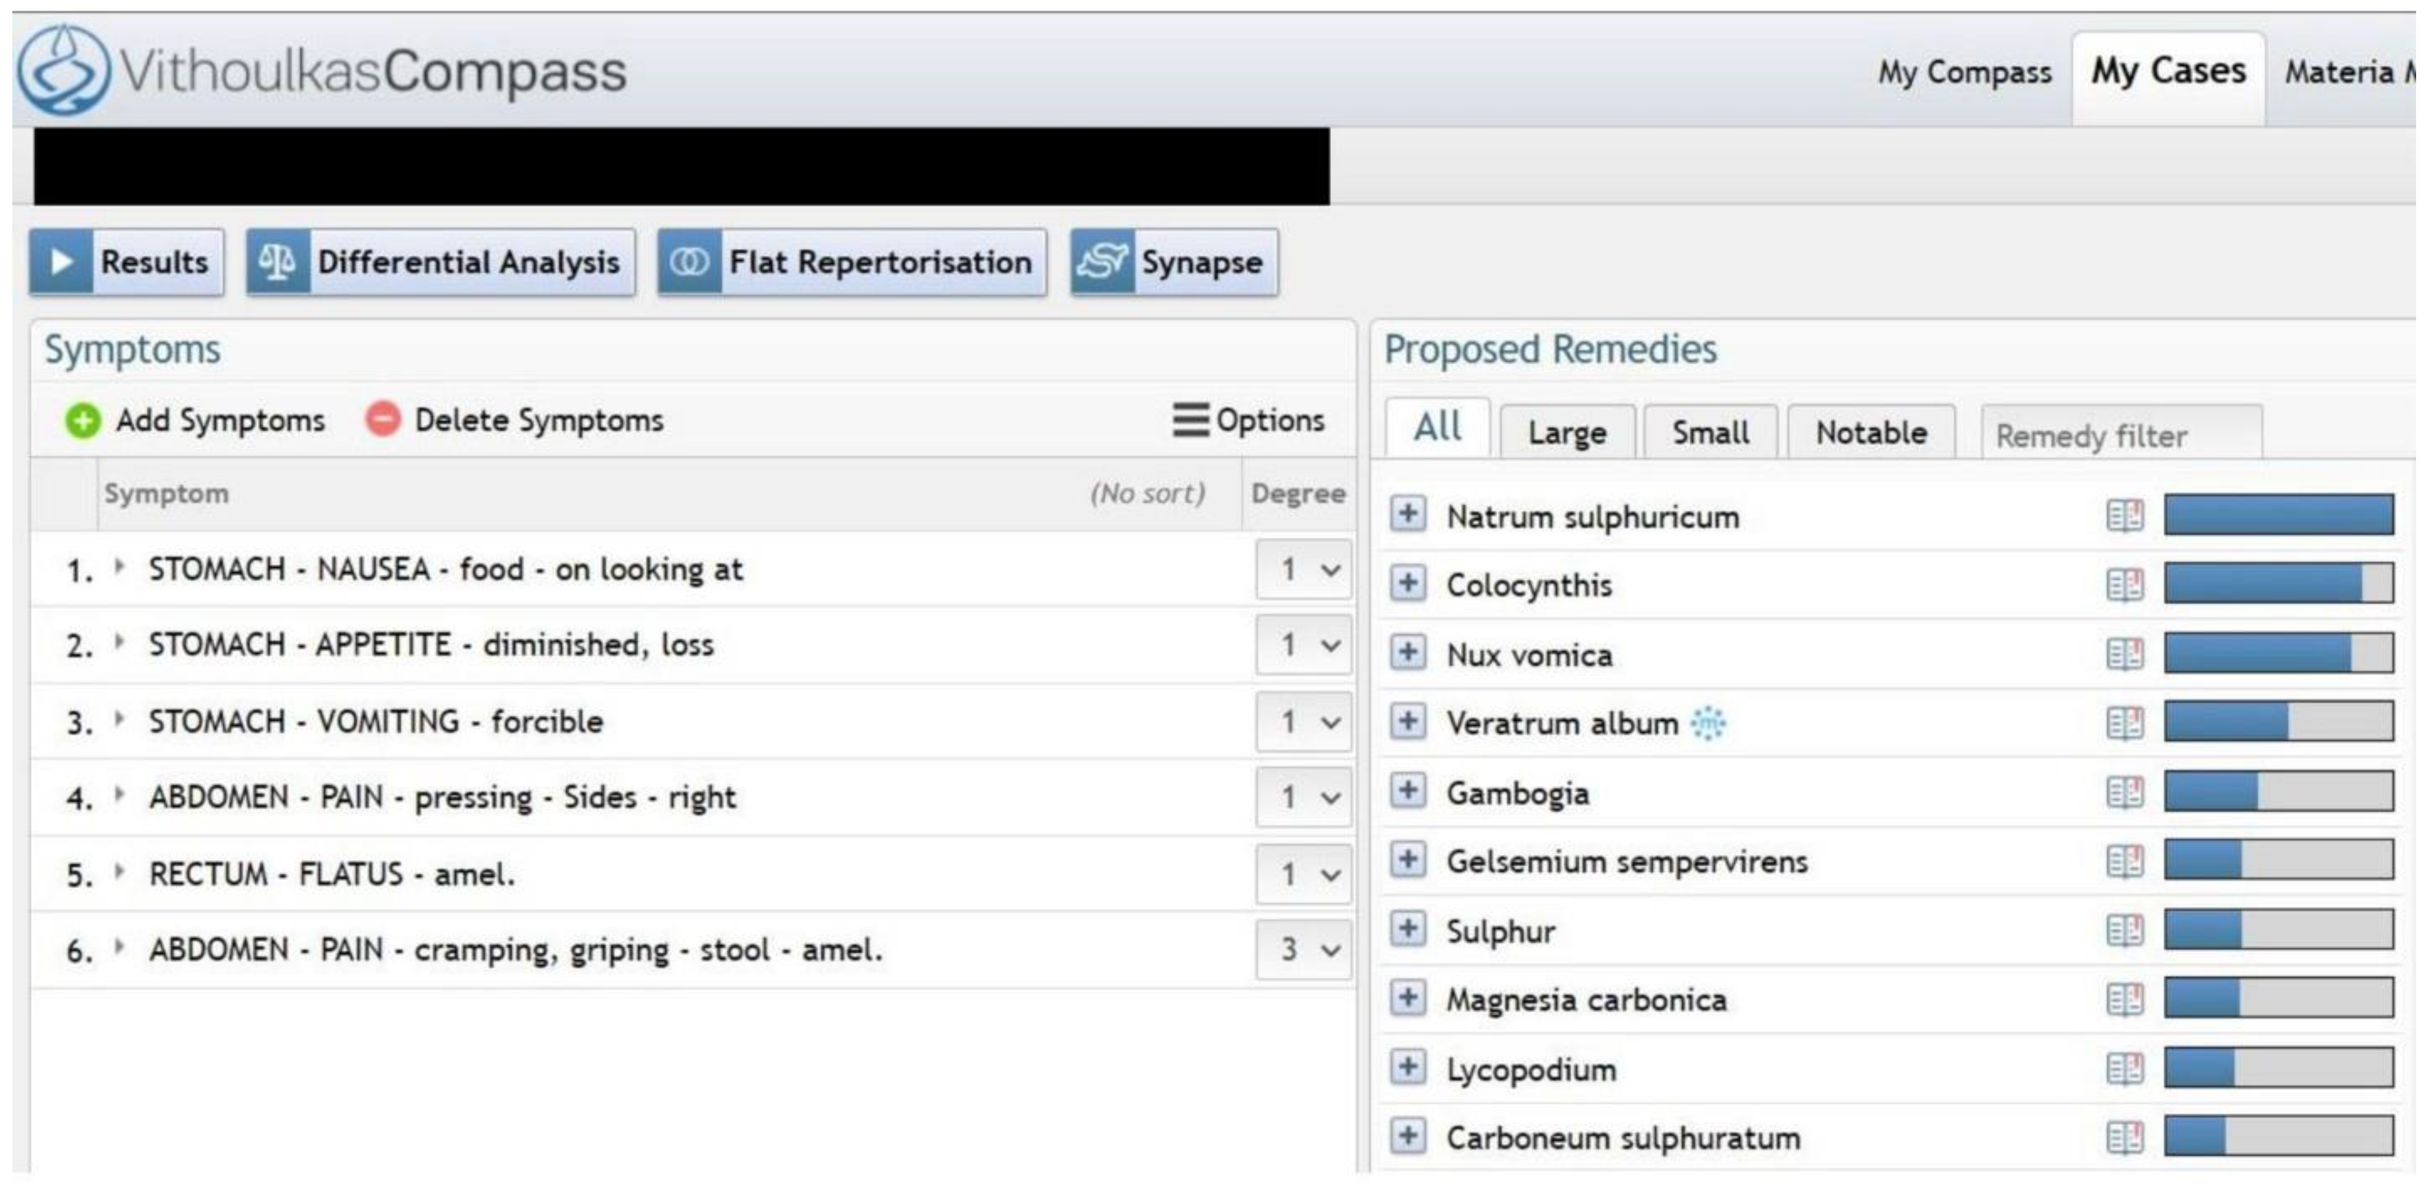This screenshot has width=2434, height=1189.
Task: Click the red Delete Symptoms minus icon
Action: 383,420
